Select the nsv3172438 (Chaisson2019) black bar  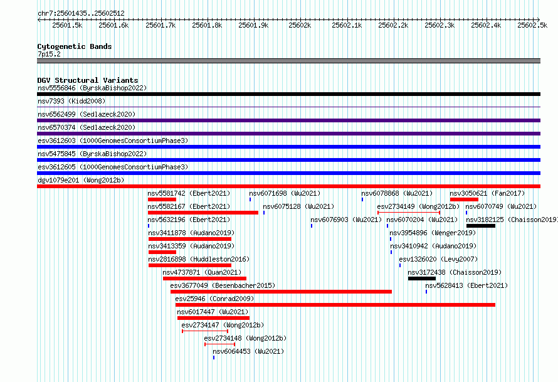click(422, 279)
